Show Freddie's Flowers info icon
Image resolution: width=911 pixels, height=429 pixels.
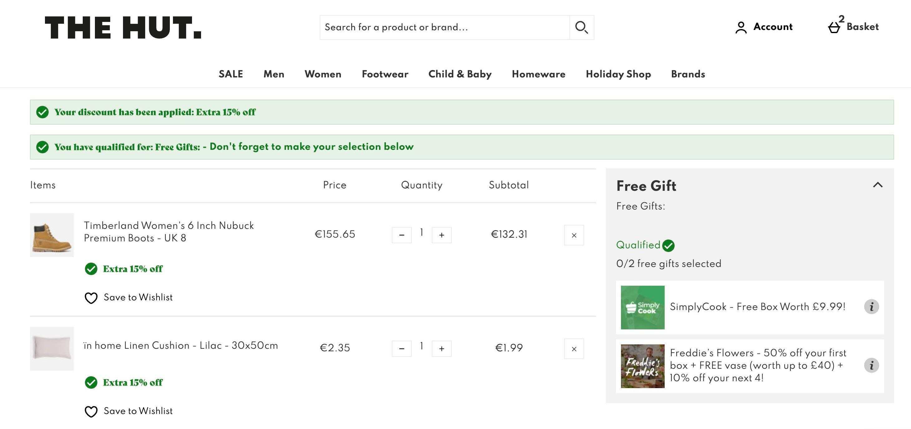click(x=871, y=365)
